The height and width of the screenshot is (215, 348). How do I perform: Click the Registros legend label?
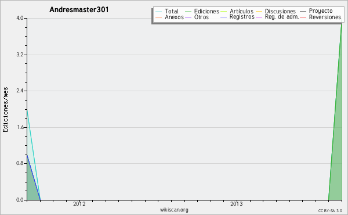click(242, 17)
